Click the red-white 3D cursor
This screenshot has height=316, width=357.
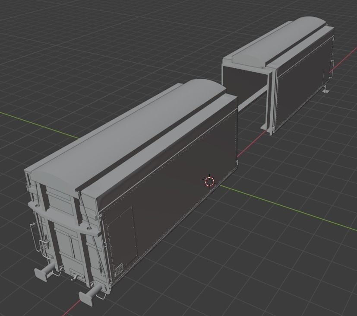pos(209,182)
